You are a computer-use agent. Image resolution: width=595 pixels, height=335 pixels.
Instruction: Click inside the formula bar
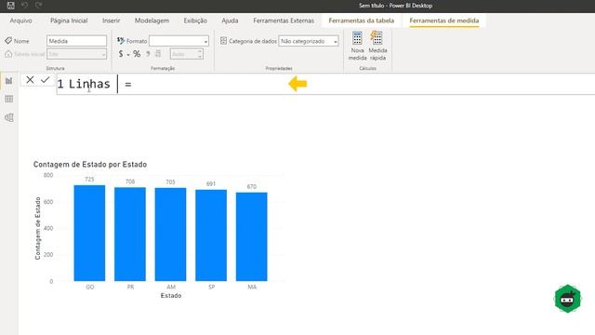pos(325,84)
